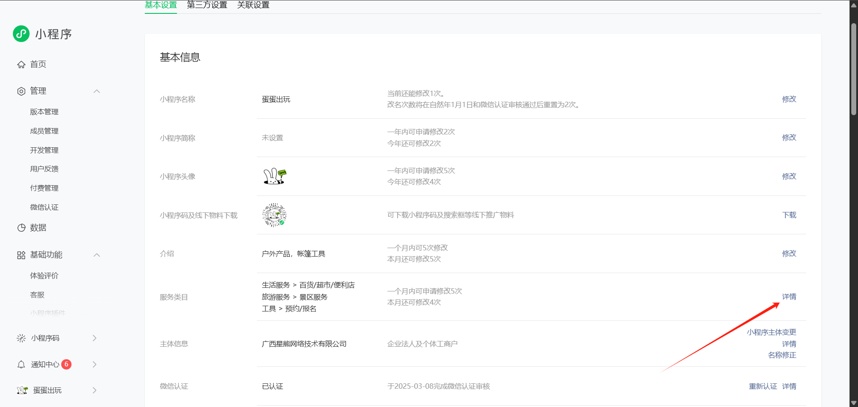
Task: Open 详情 for 服务类目
Action: coord(789,297)
